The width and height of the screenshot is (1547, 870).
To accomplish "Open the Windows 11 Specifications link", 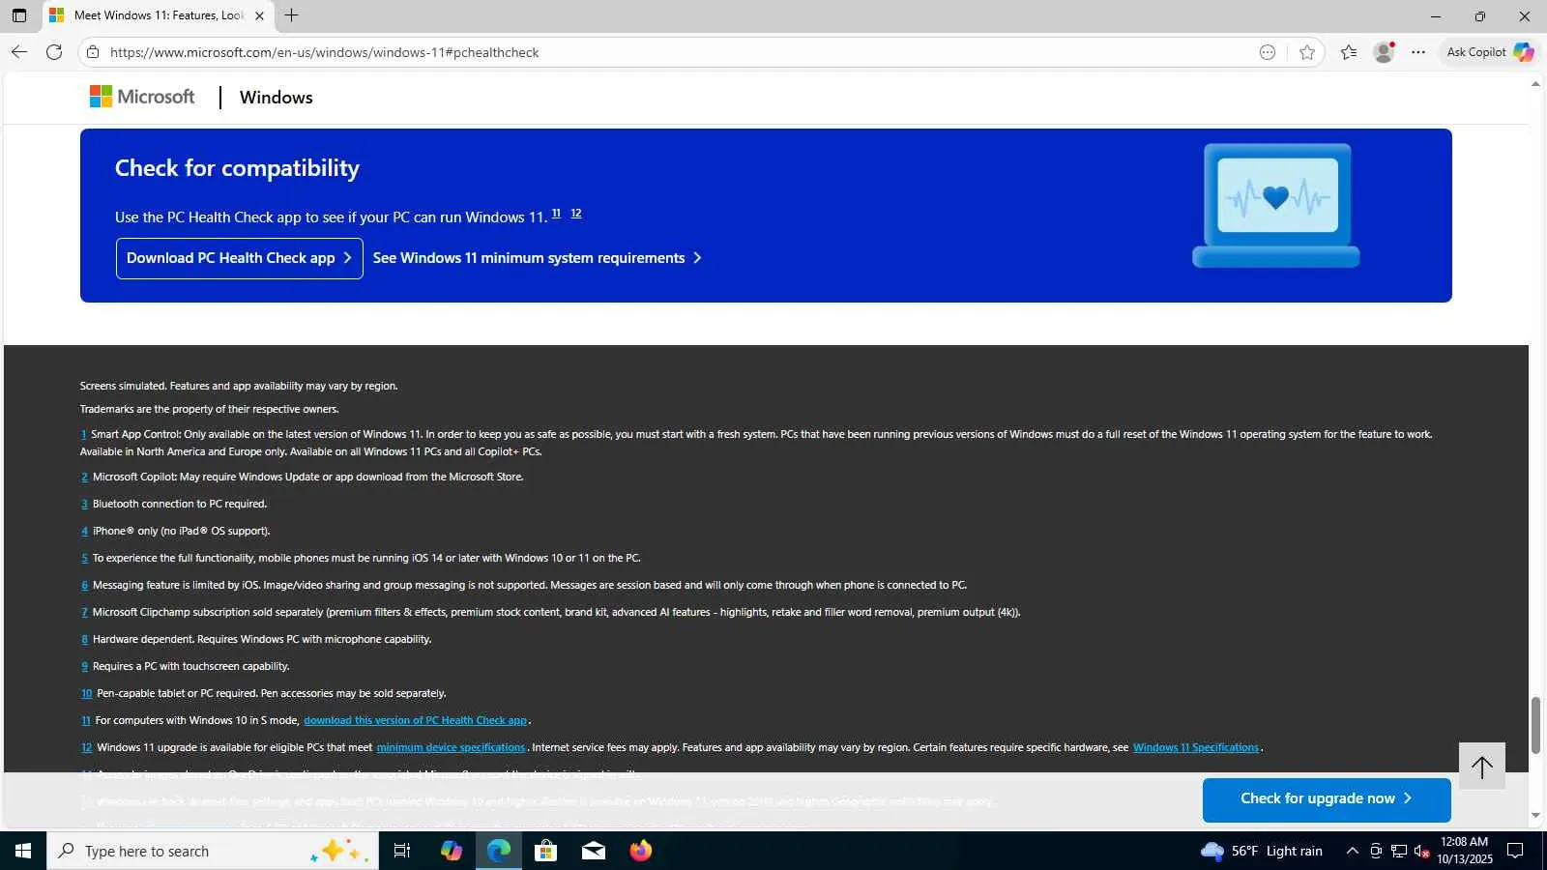I will point(1196,747).
